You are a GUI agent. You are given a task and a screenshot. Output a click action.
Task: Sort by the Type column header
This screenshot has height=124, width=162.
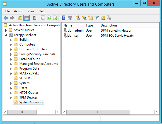pos(92,25)
